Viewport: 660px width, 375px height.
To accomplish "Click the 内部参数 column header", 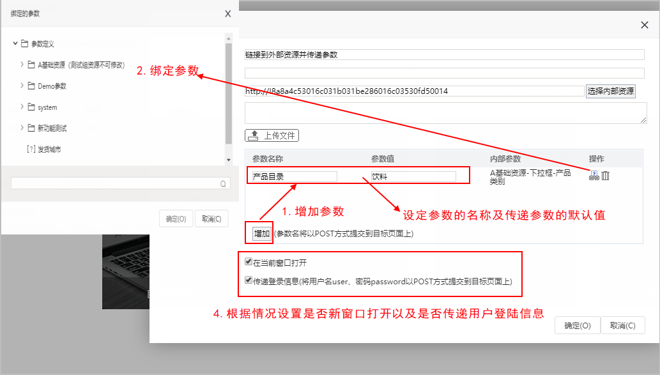I will [505, 158].
